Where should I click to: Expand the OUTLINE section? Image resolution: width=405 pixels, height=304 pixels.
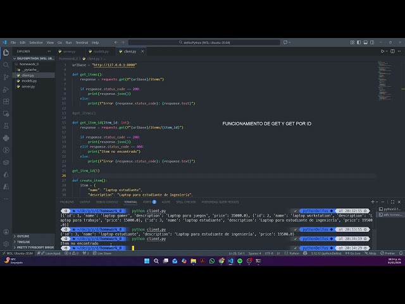tap(23, 236)
